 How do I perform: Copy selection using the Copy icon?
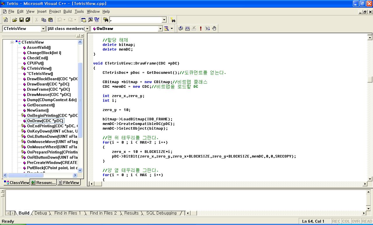[x=44, y=20]
